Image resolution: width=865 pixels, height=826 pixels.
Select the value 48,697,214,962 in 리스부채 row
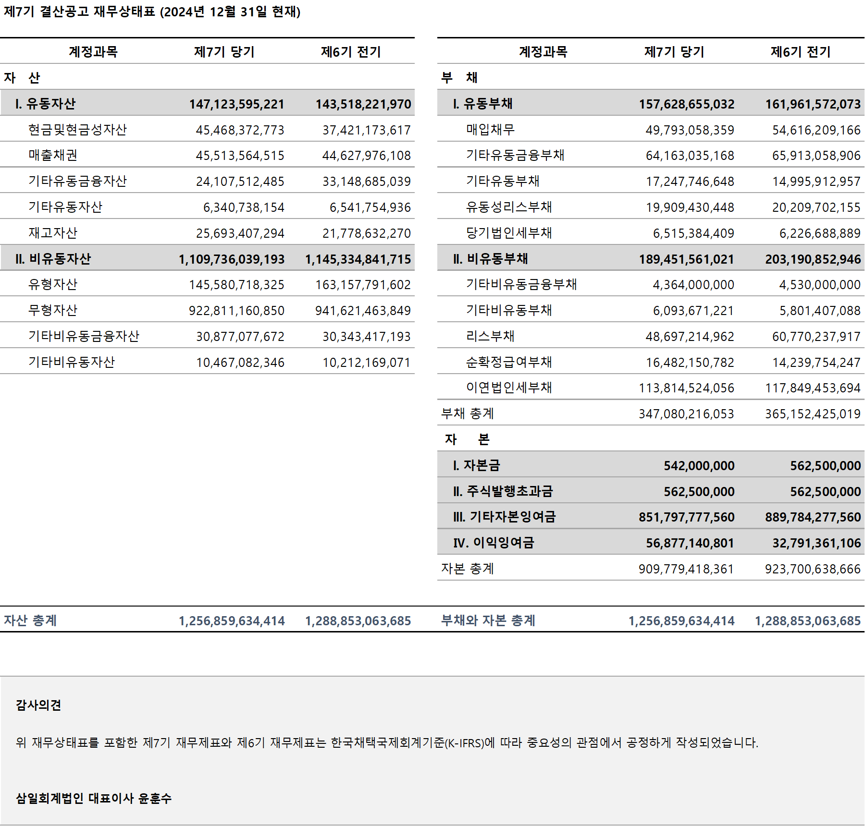pyautogui.click(x=690, y=337)
